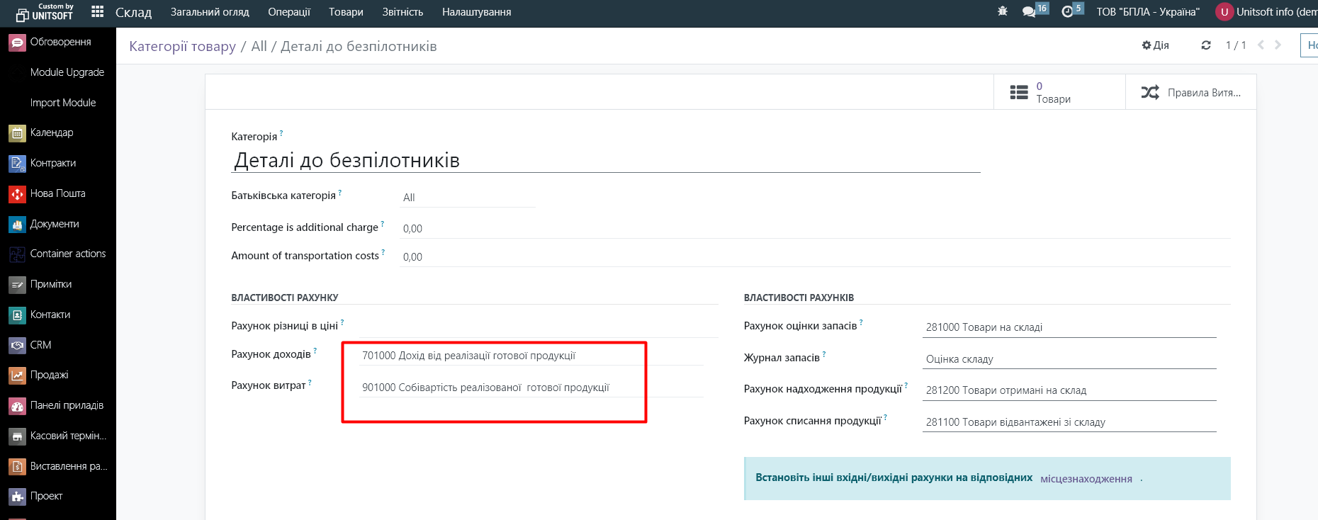Click the refresh record icon
1318x520 pixels.
coord(1205,45)
